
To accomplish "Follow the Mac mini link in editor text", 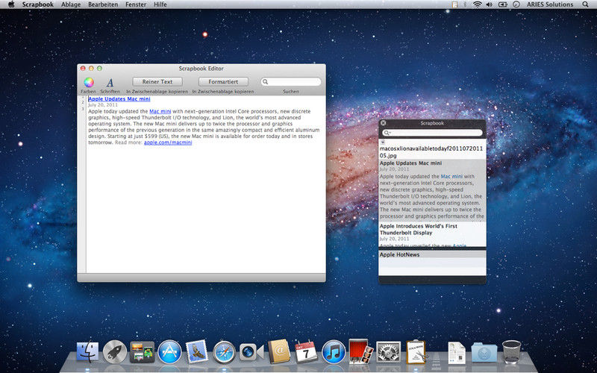I will (160, 111).
